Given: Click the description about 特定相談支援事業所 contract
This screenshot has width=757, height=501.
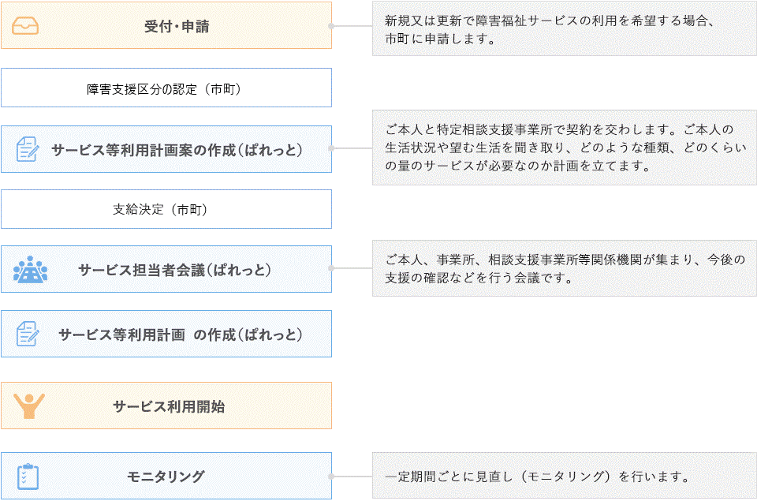Looking at the screenshot, I should click(565, 148).
